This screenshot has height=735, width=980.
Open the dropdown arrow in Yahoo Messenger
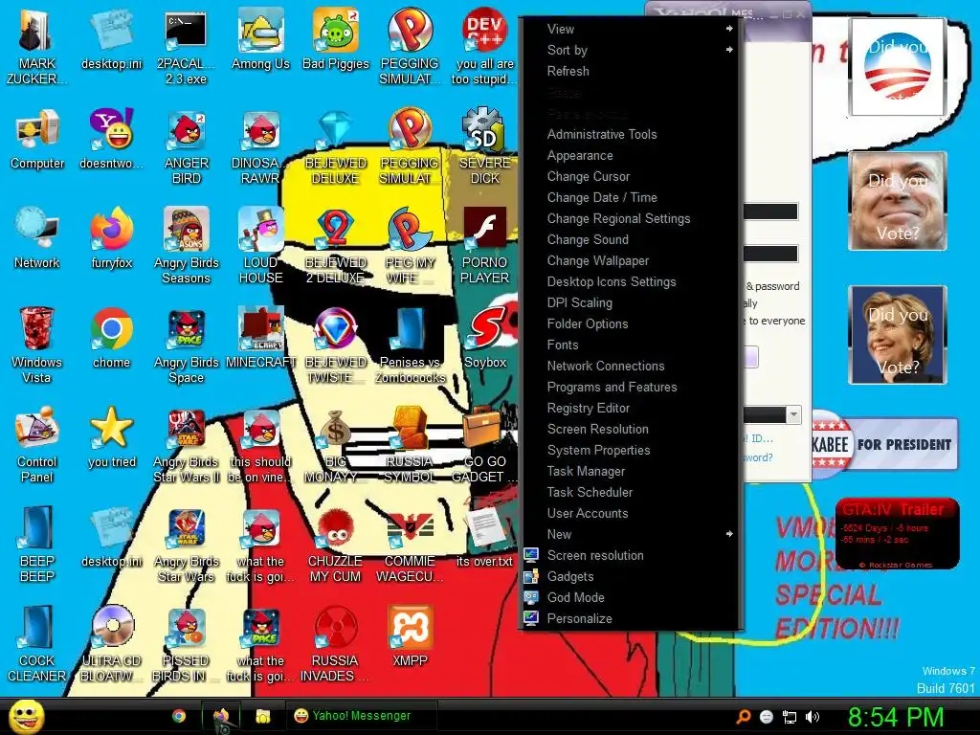[x=793, y=414]
